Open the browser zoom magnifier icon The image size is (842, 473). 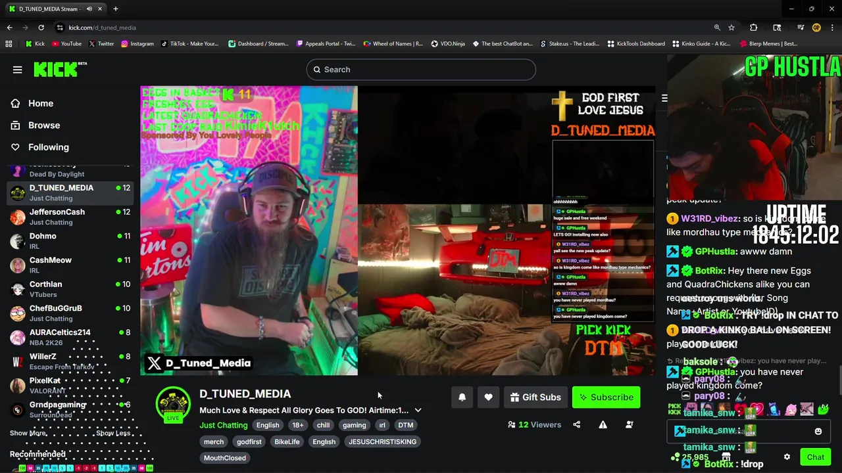717,28
